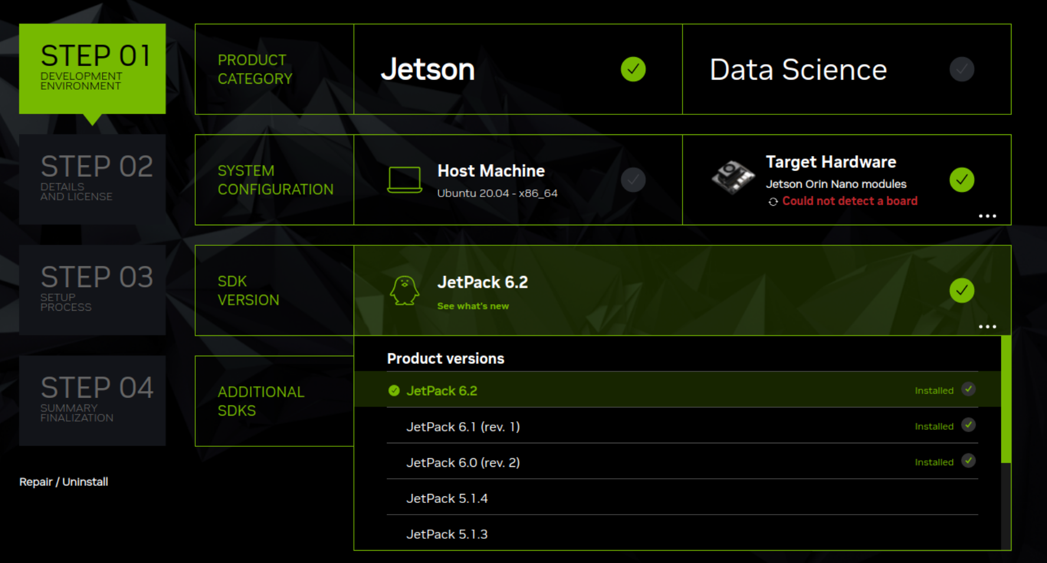Toggle the Target Hardware checkmark
Screen dimensions: 1047x563
961,180
